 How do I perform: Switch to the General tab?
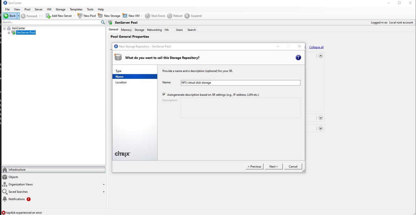pos(113,30)
